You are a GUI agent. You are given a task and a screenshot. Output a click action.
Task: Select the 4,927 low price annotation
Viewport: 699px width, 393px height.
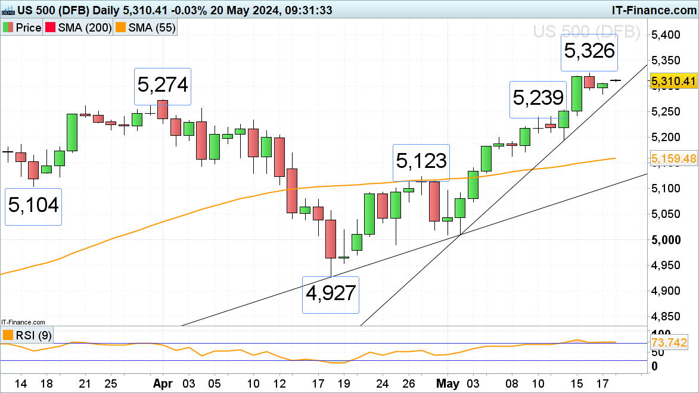click(x=331, y=295)
